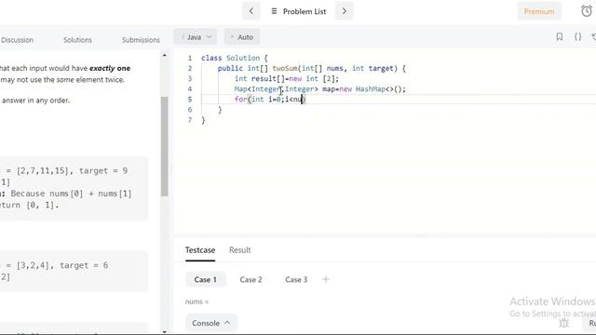Add a new test case with plus
Screen dimensions: 596x335
pos(326,279)
